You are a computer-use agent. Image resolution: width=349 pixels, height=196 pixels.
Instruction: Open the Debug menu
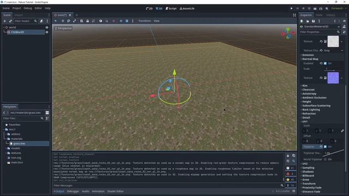(28, 8)
